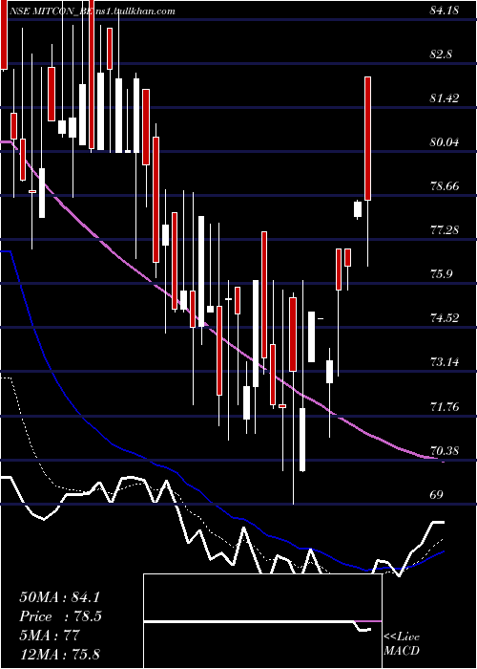
Task: Click the 84.18 price axis label
Action: 445,10
